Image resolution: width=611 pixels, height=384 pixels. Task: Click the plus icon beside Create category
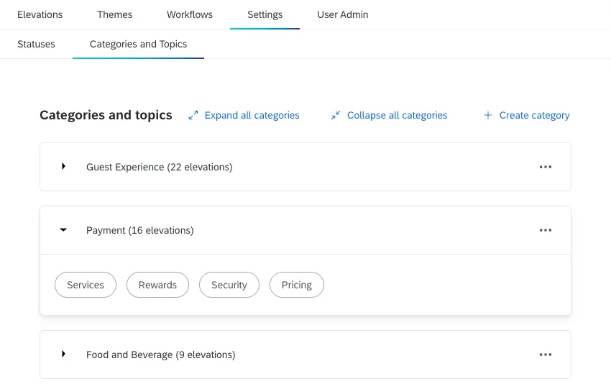pos(488,115)
